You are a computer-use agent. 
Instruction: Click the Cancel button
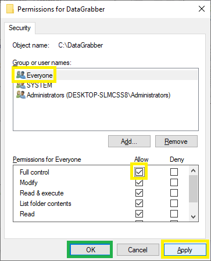[138, 249]
